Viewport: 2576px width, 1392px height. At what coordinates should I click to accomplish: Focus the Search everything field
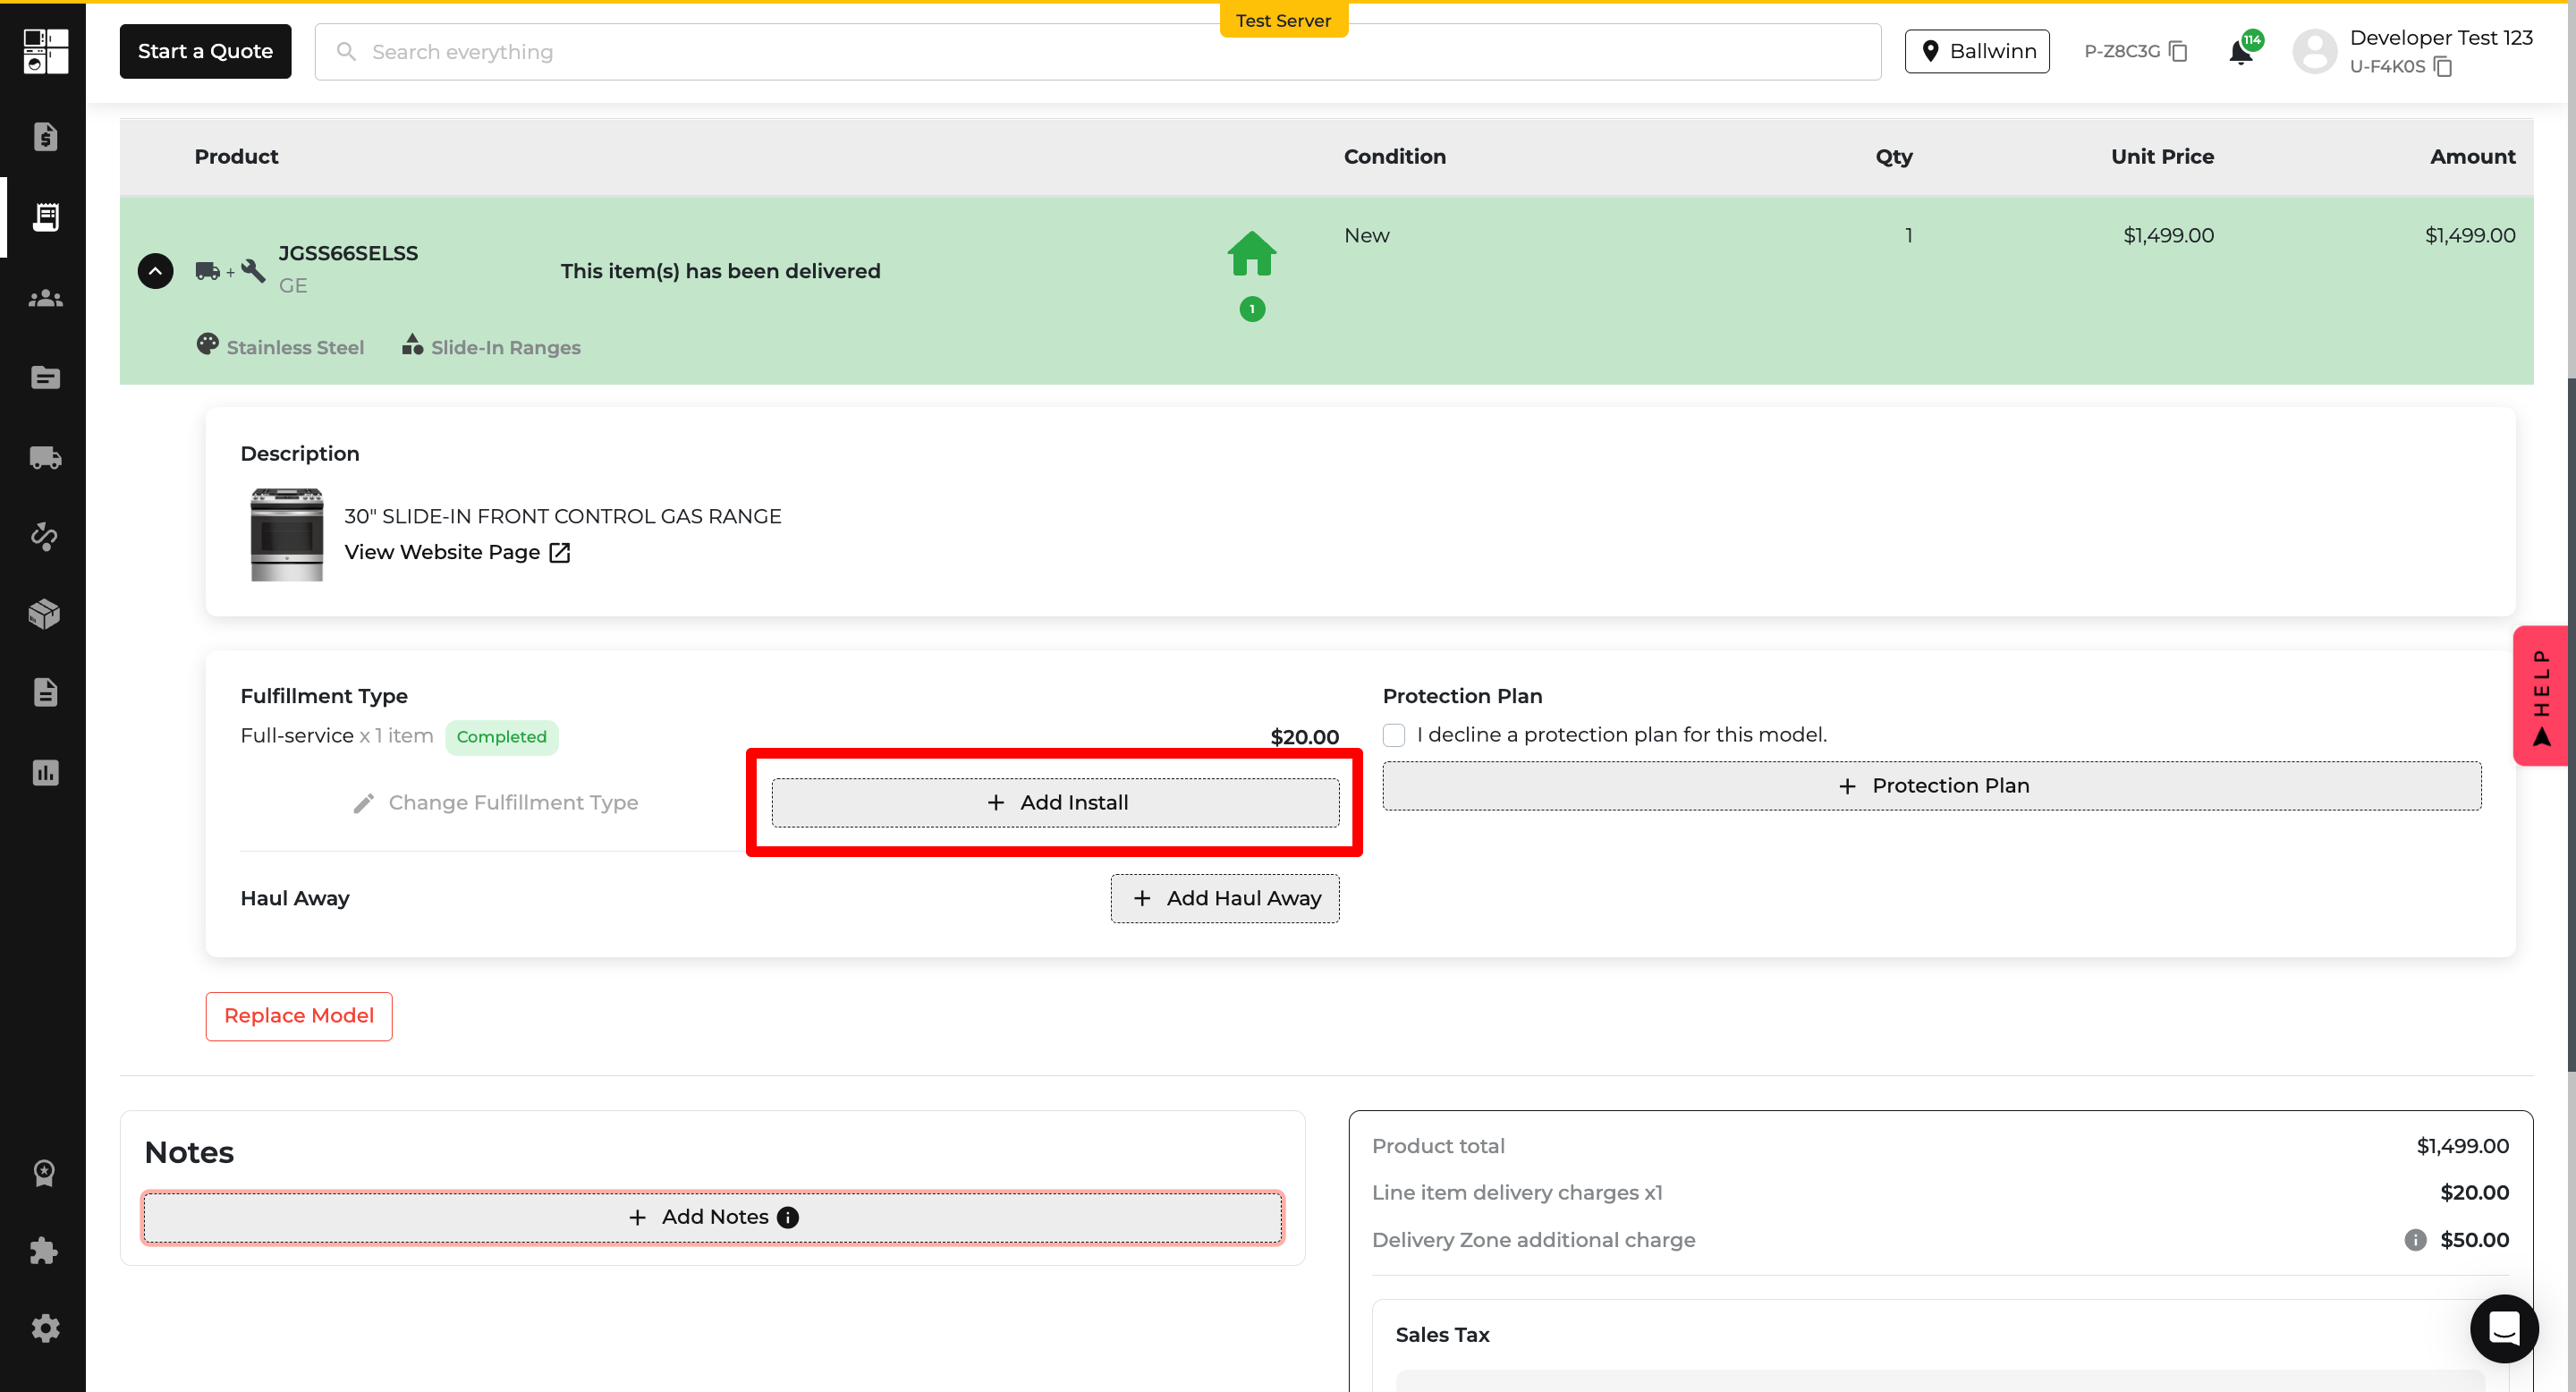coord(1097,52)
